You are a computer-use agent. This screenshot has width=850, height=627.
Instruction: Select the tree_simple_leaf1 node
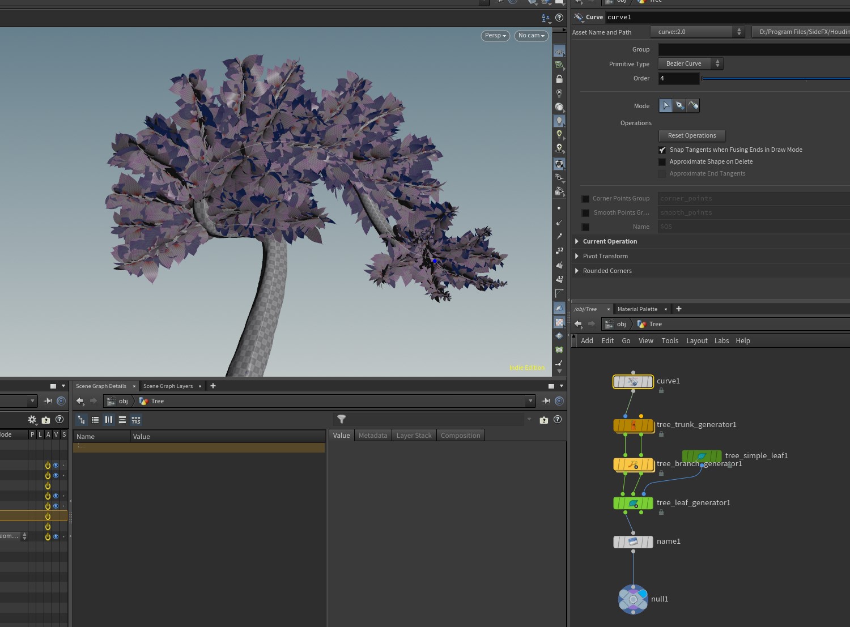point(702,456)
